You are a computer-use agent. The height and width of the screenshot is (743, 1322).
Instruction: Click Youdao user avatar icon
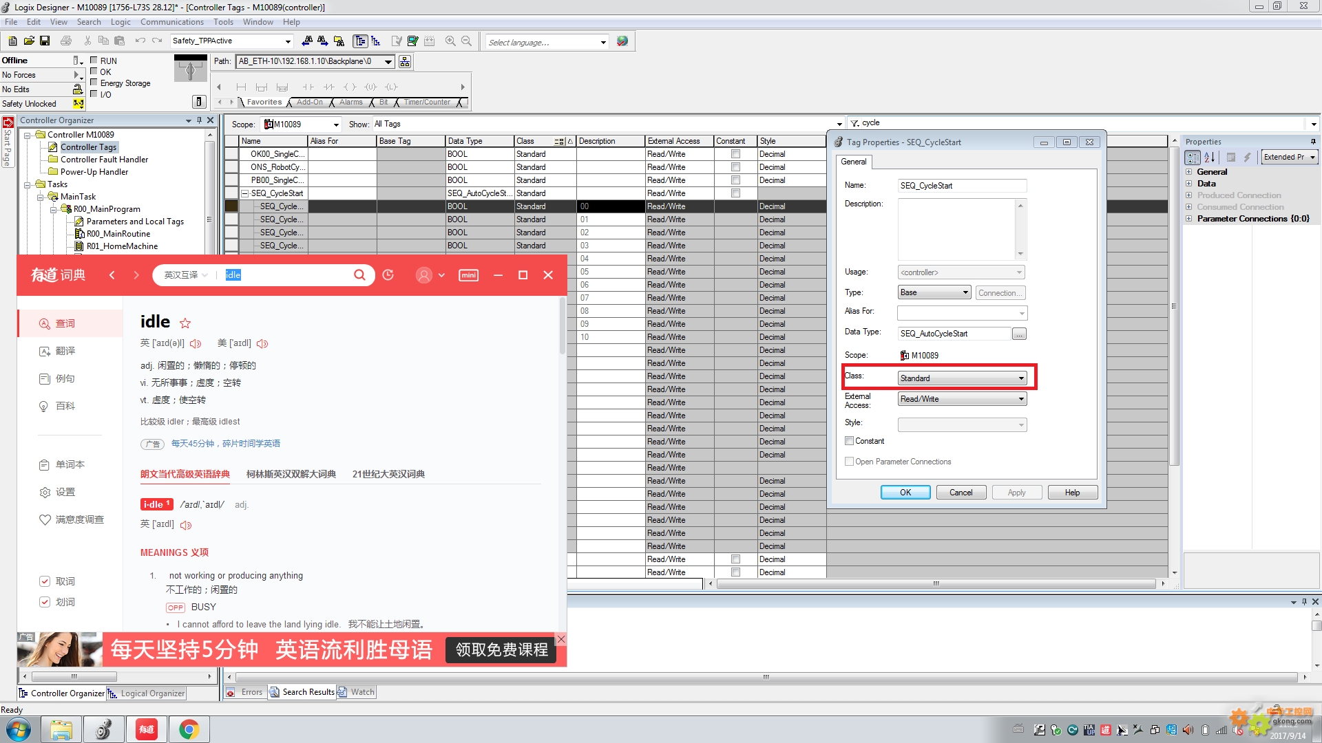pos(424,275)
